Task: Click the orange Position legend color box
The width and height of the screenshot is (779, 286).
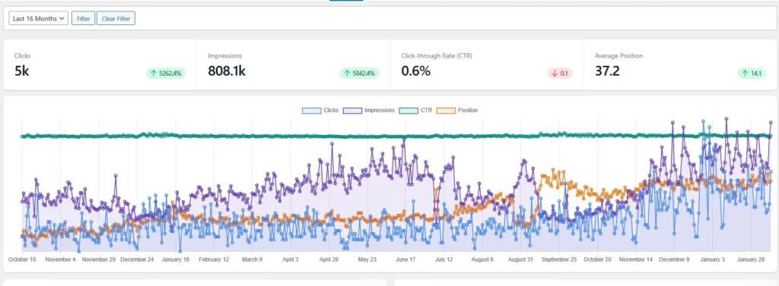Action: click(446, 110)
